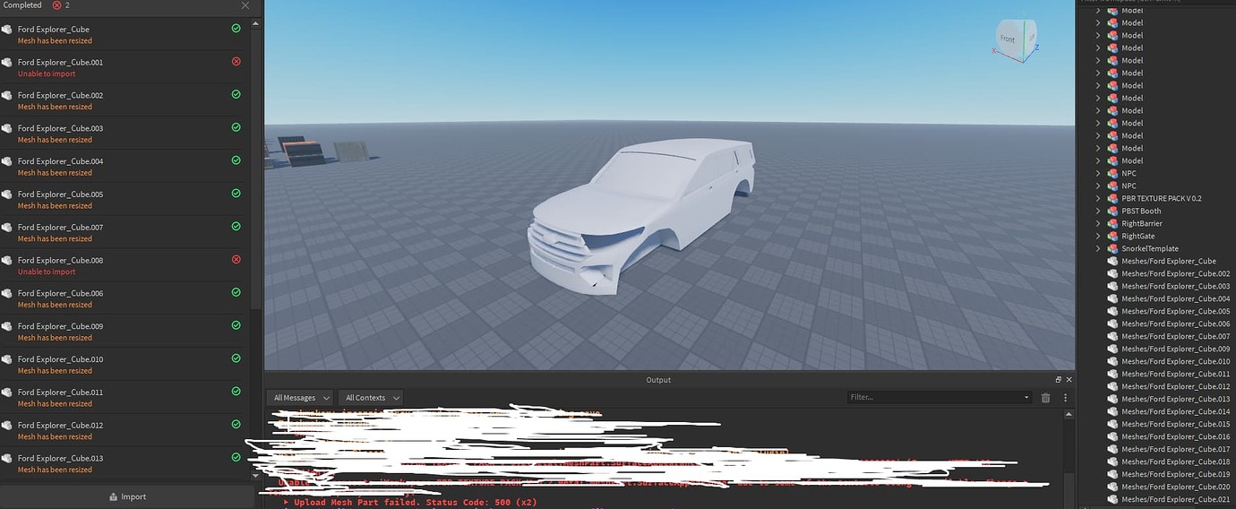Click mesh icon of Meshes/Ford Explorer_Cube.014
The height and width of the screenshot is (509, 1236).
tap(1112, 411)
